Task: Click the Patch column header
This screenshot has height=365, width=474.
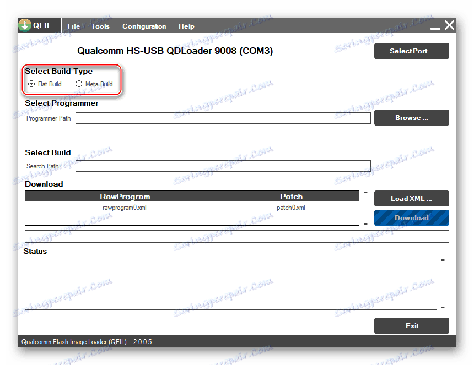Action: pos(291,197)
